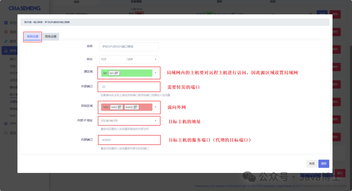Open the 内部 IP 地址 dropdown
The image size is (352, 191).
(155, 121)
